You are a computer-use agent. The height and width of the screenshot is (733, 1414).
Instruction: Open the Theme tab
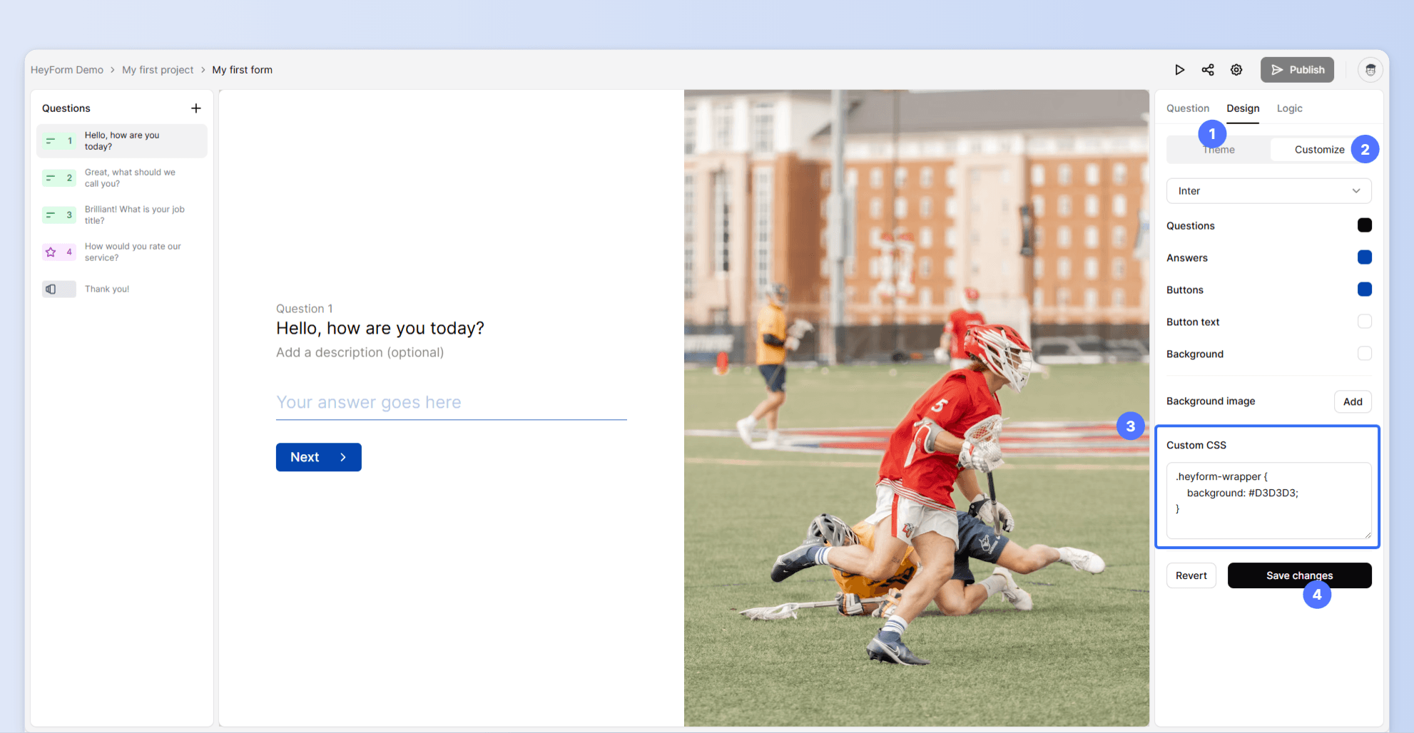pos(1219,149)
